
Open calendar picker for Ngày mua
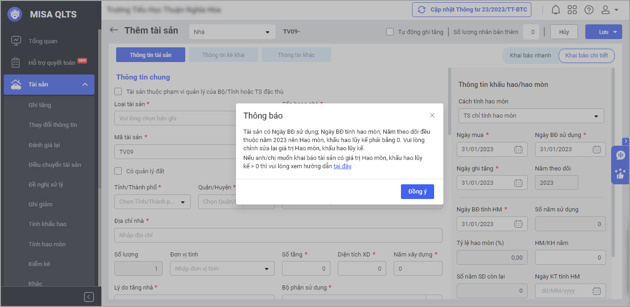pos(518,149)
